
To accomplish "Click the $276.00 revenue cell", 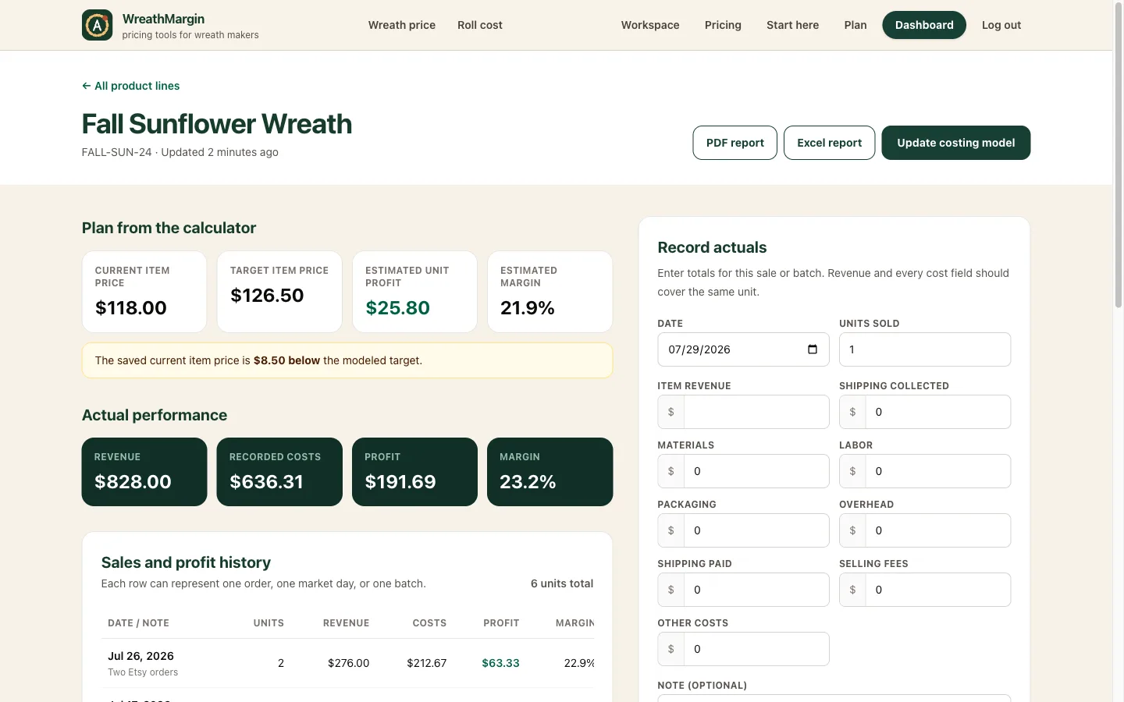I will pyautogui.click(x=348, y=663).
